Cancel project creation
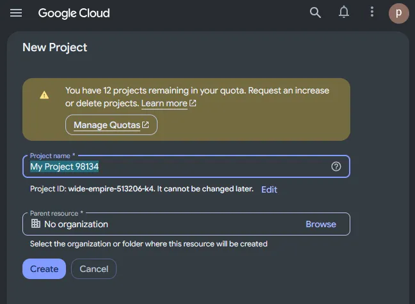This screenshot has height=304, width=415. pos(94,269)
